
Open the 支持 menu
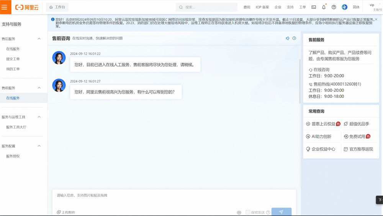click(x=290, y=7)
